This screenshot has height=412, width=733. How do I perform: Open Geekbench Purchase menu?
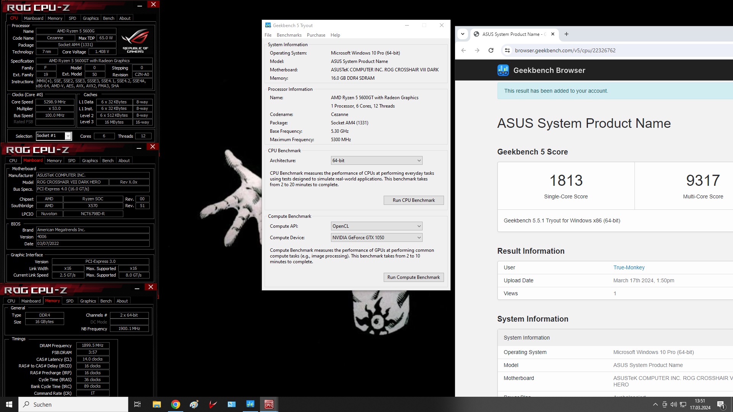316,35
